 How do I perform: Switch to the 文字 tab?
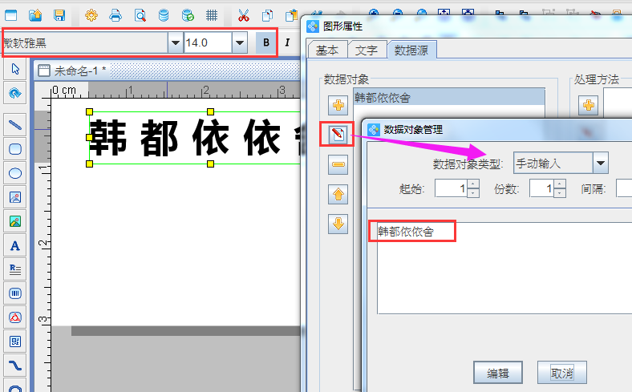click(366, 50)
